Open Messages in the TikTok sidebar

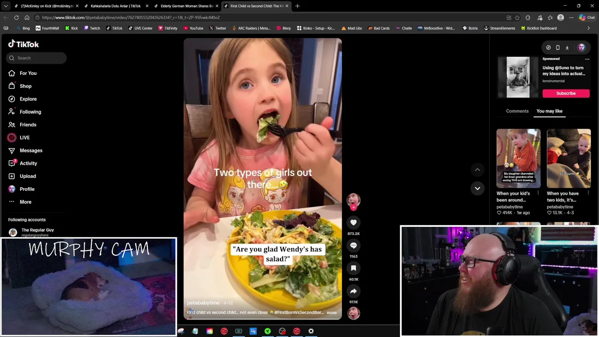coord(25,150)
